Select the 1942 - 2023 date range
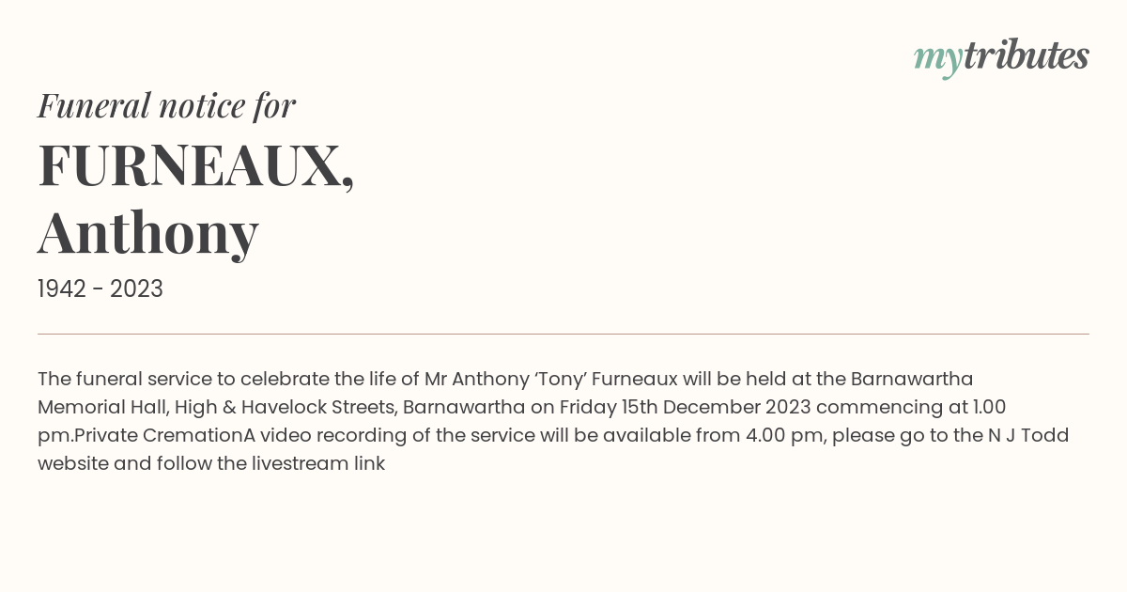Viewport: 1127px width, 592px height. (100, 289)
